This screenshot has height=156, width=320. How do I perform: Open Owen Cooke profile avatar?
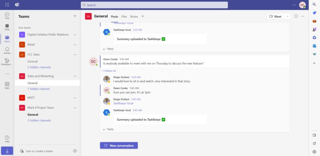tap(303, 5)
